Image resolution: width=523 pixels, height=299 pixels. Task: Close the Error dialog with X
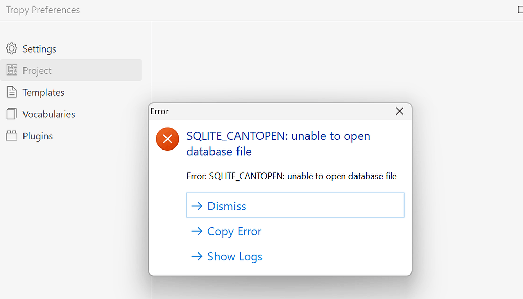click(400, 111)
